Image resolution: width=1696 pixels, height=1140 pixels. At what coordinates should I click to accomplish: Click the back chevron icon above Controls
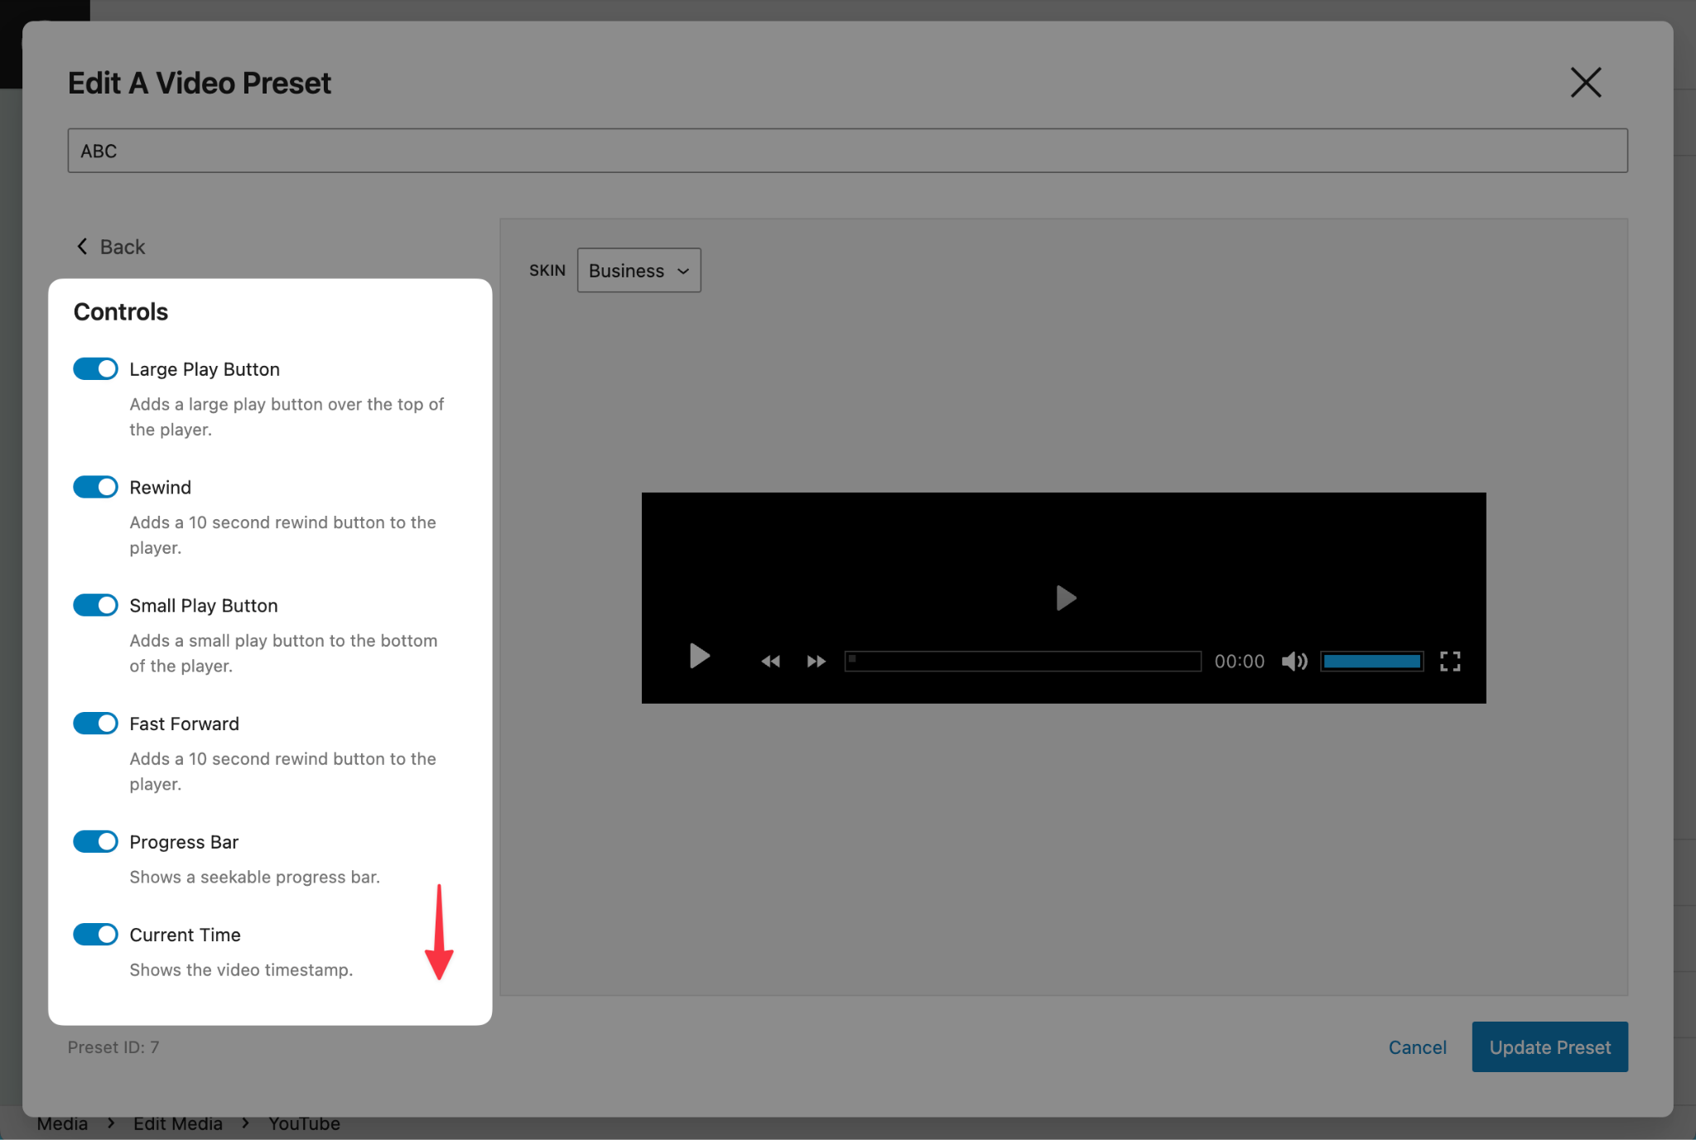[x=82, y=246]
